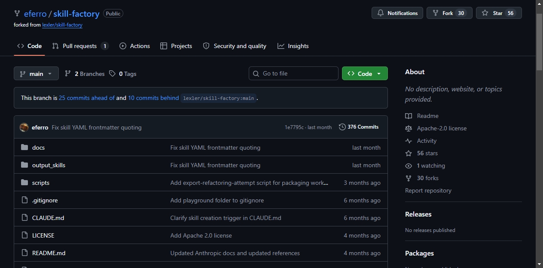543x268 pixels.
Task: Open the LICENSE file name
Action: click(x=43, y=235)
